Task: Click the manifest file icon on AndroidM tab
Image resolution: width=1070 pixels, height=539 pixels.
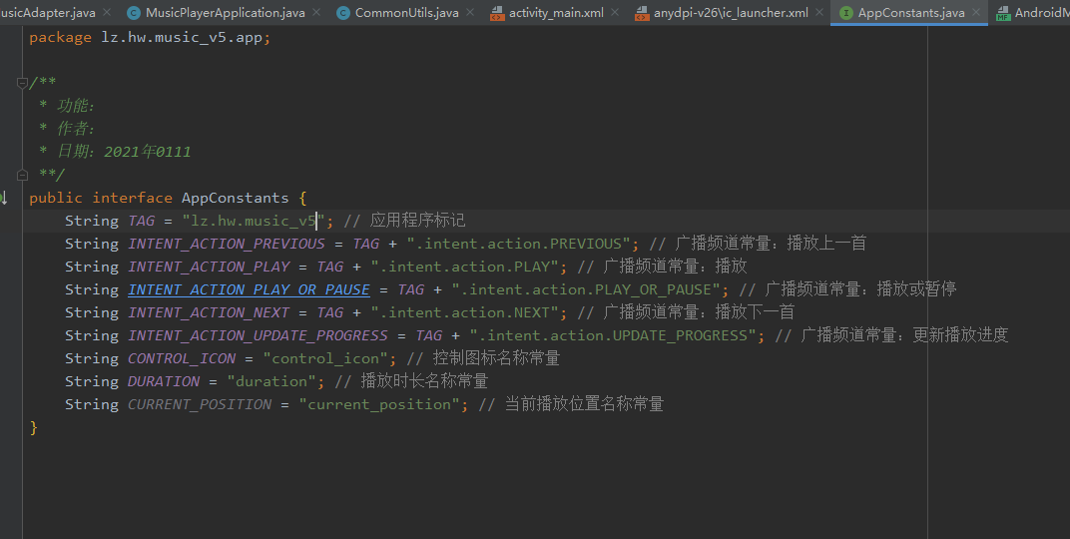Action: coord(1003,12)
